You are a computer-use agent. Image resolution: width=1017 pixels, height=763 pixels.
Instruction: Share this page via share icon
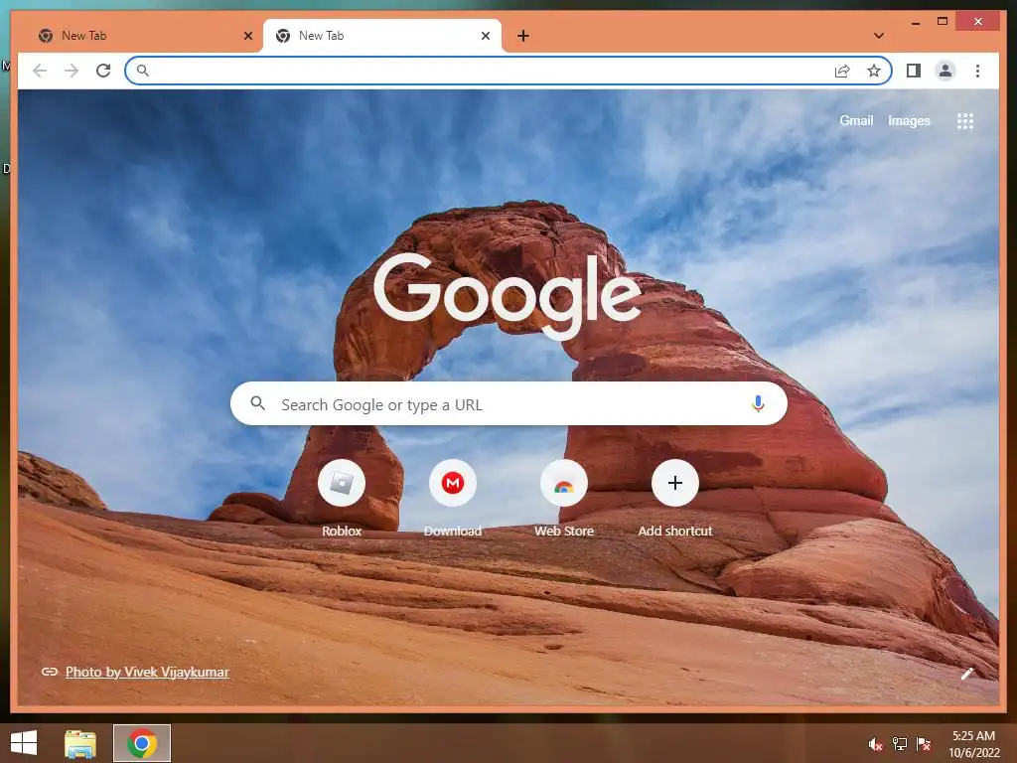pyautogui.click(x=842, y=71)
